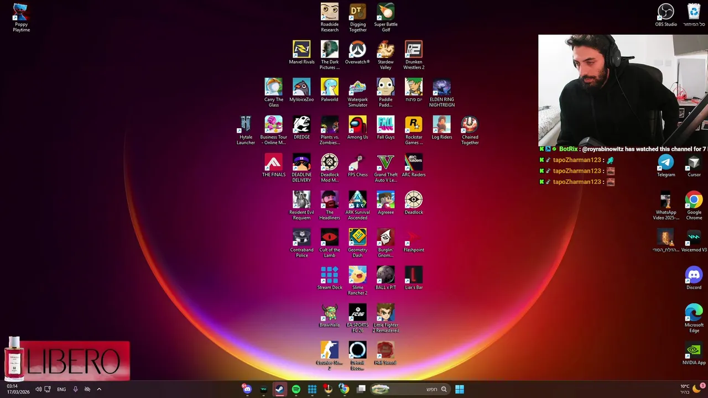Launch EA SPORTS FC 26 shortcut
This screenshot has width=708, height=398.
tap(358, 318)
